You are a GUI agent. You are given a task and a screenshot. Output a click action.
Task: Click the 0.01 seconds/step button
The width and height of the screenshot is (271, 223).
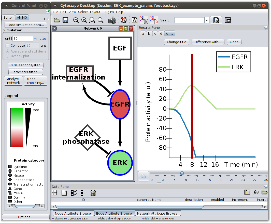click(x=26, y=65)
